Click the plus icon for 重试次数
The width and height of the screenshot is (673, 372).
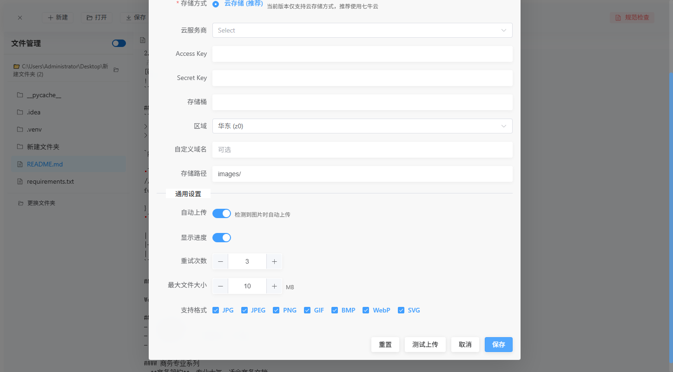[x=274, y=261]
